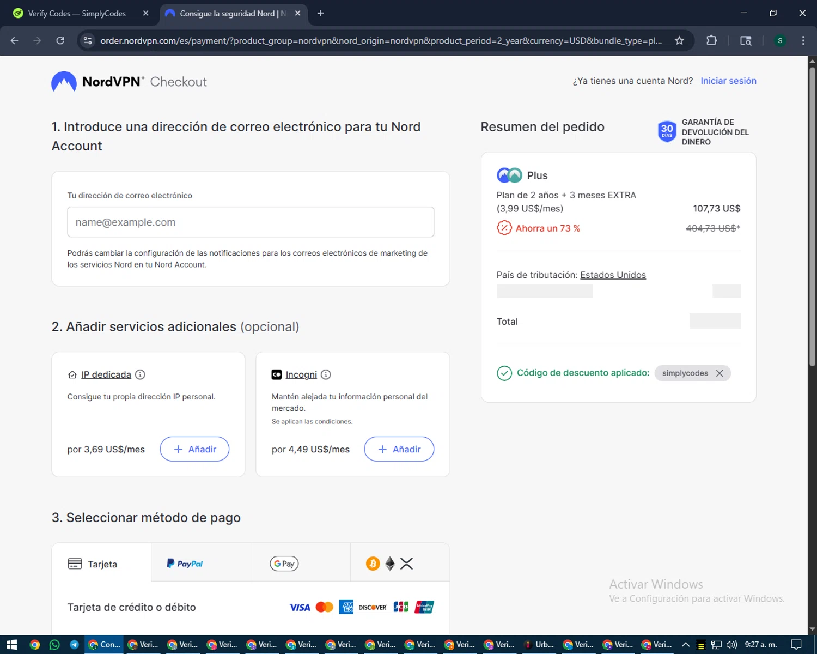This screenshot has height=654, width=817.
Task: Click the Resumen del pedido heading
Action: pyautogui.click(x=542, y=126)
